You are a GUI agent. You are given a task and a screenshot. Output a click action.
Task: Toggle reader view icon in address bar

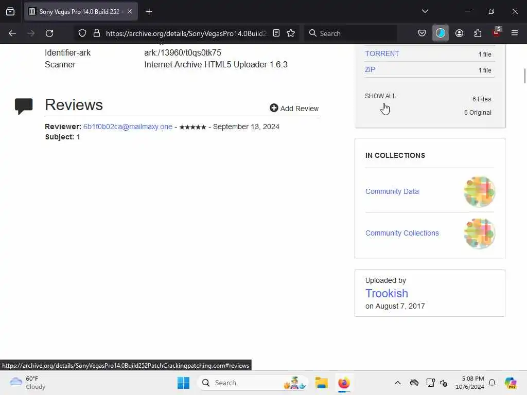click(x=276, y=33)
